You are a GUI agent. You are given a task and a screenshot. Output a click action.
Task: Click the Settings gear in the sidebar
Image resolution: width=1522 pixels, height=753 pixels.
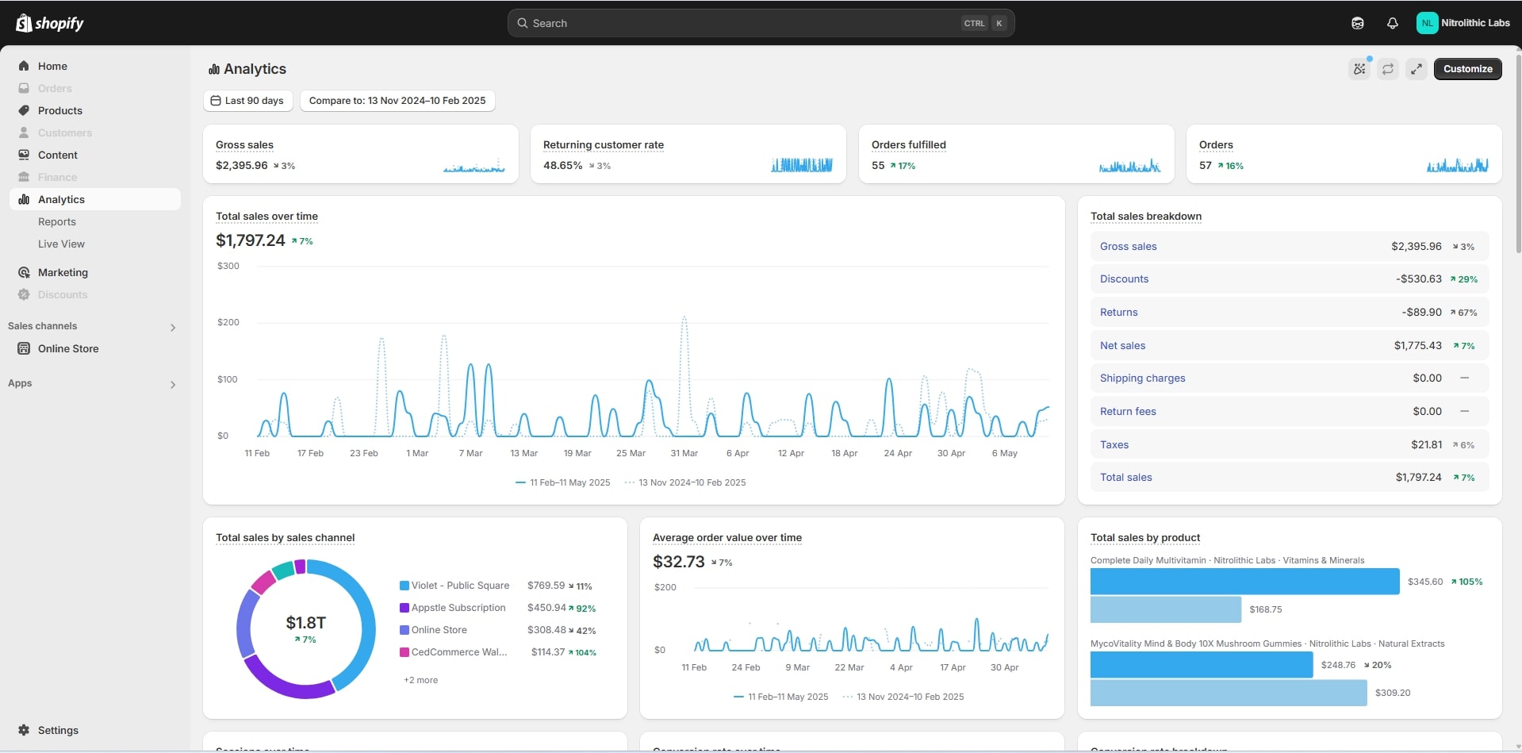pos(24,730)
